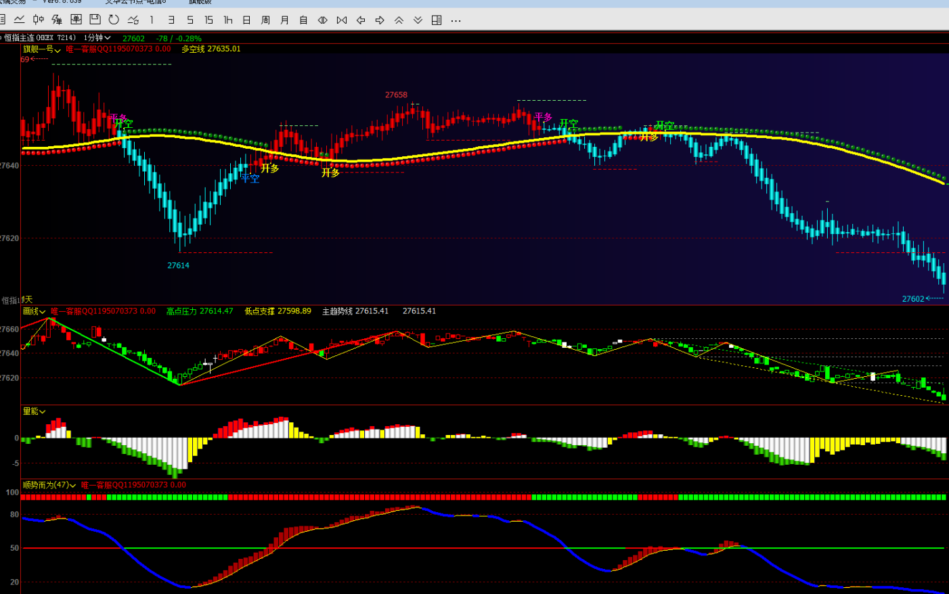Switch to weekly (周) period
The image size is (949, 594).
(265, 20)
